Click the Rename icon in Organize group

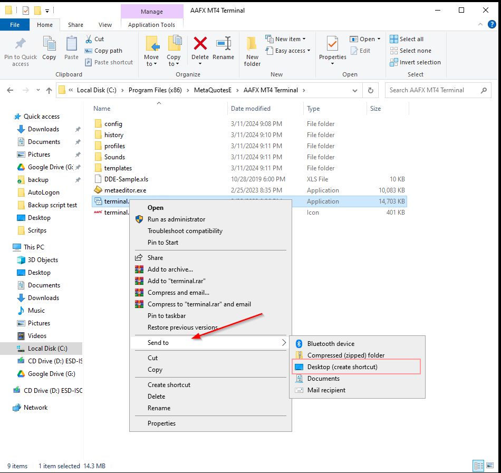click(x=223, y=44)
